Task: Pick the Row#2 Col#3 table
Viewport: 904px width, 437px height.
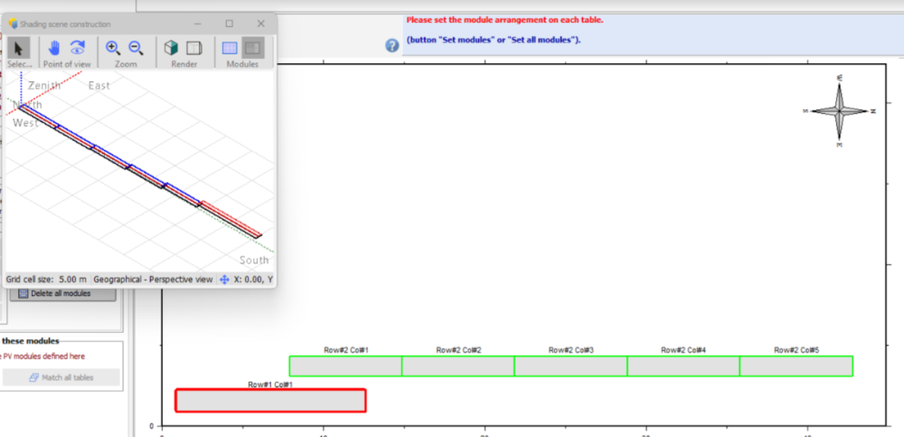Action: pyautogui.click(x=570, y=366)
